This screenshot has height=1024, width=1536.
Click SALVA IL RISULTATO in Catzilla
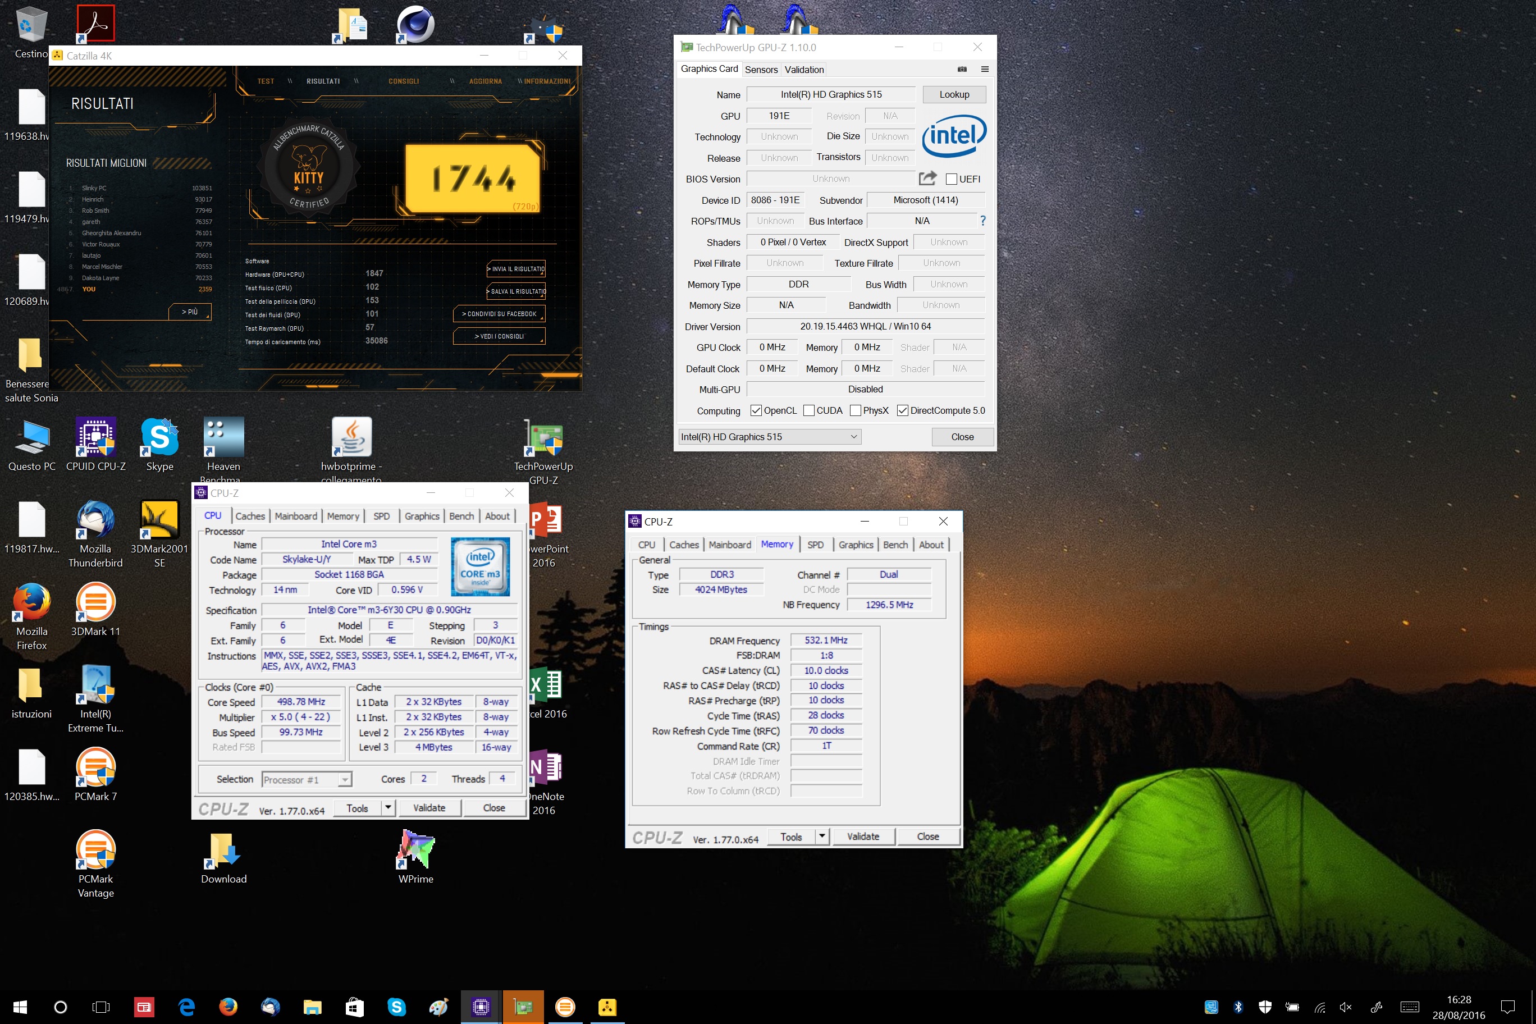point(516,291)
